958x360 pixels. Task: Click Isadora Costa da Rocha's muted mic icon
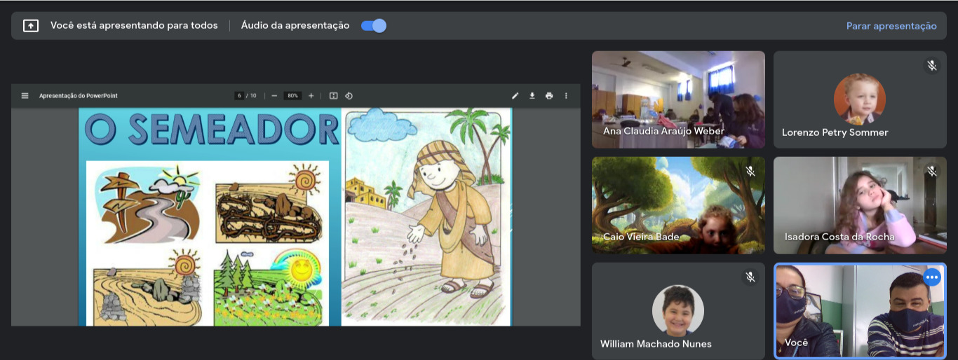tap(931, 171)
